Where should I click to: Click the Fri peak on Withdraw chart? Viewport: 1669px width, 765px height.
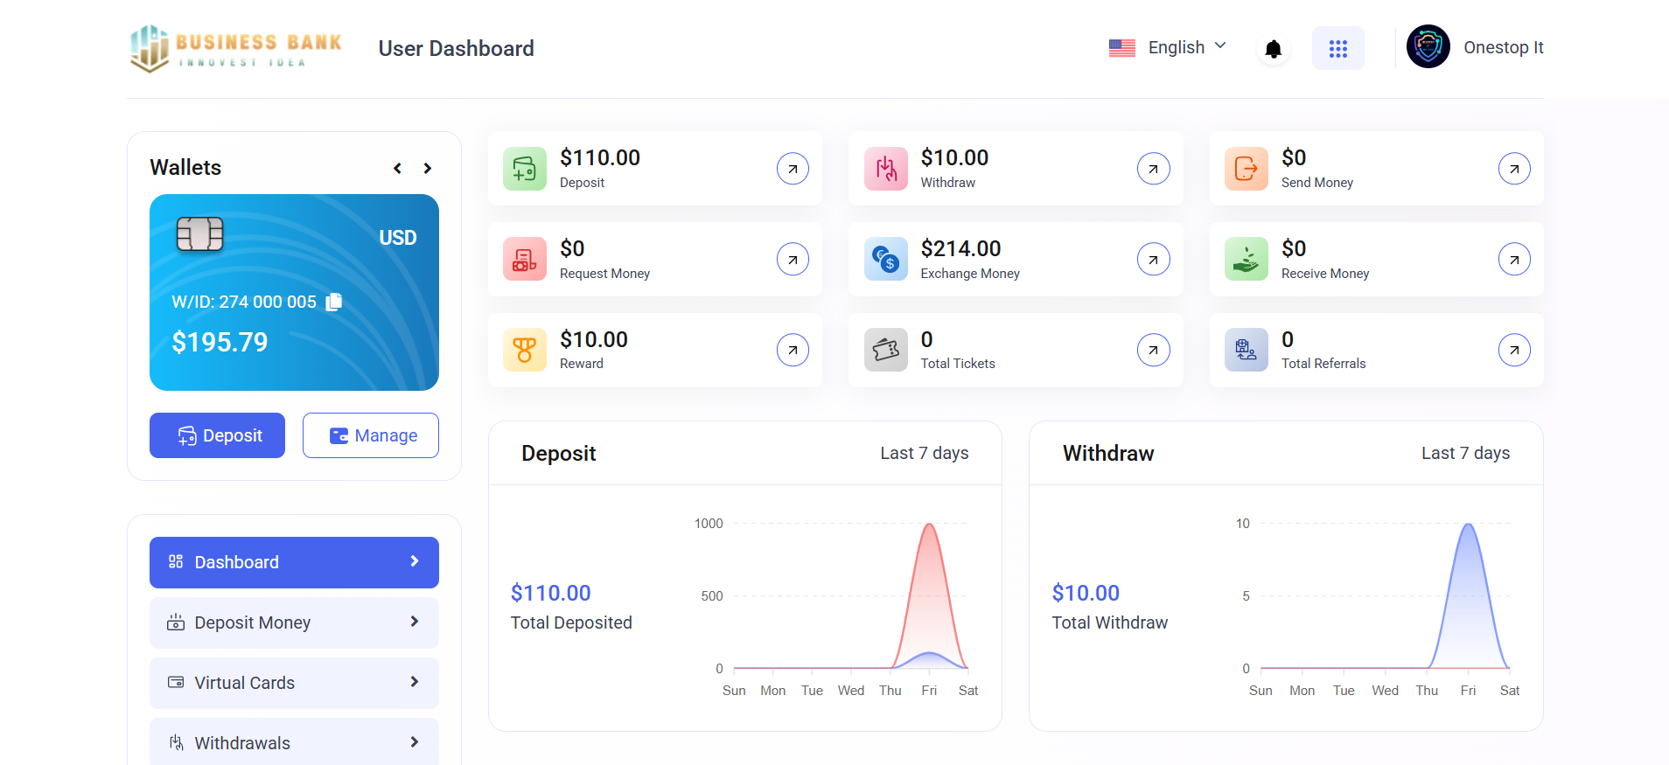1469,525
